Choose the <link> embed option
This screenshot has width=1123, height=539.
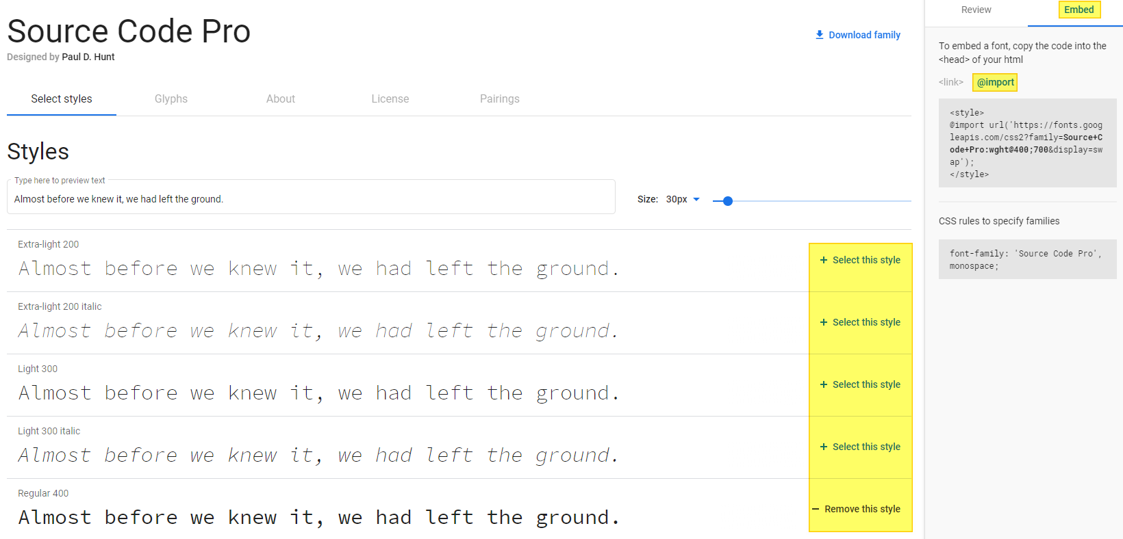[x=951, y=82]
